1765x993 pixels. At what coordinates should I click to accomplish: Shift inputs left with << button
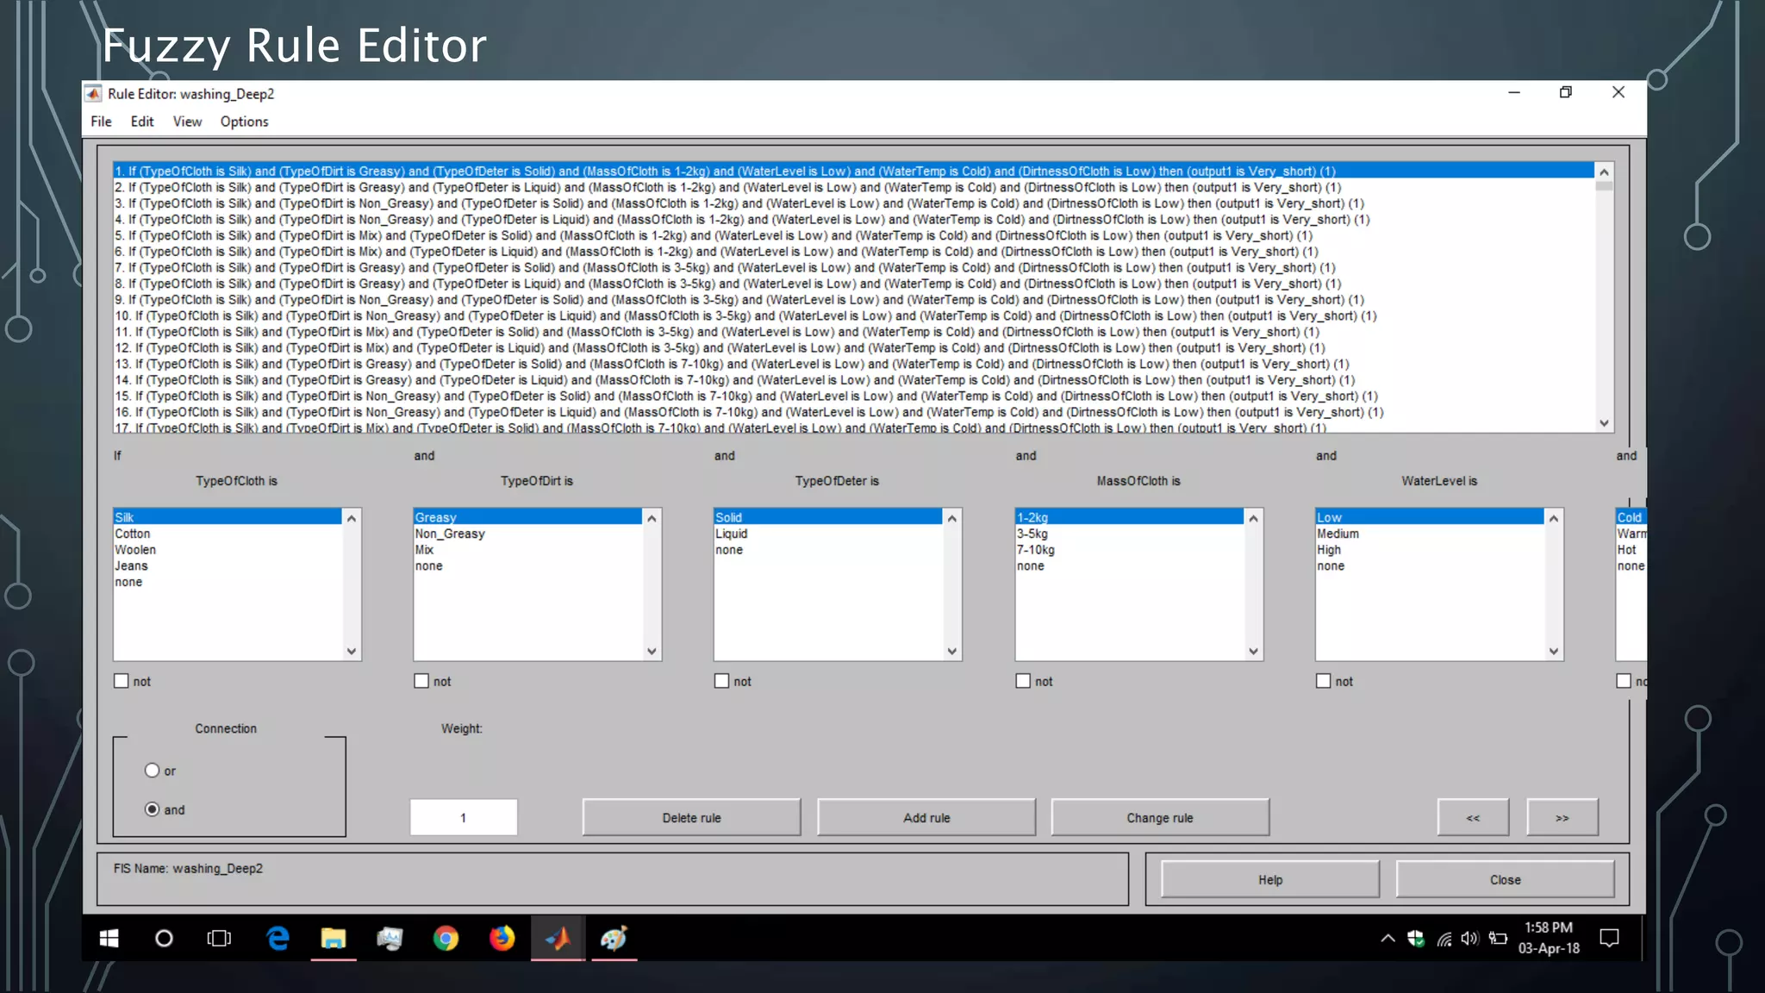[x=1473, y=817]
